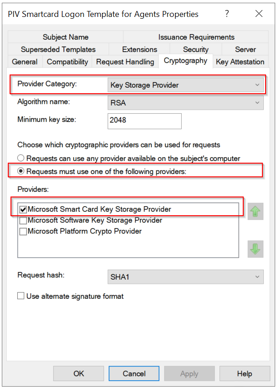Click the green move-up arrow icon
The height and width of the screenshot is (388, 277).
[x=256, y=212]
